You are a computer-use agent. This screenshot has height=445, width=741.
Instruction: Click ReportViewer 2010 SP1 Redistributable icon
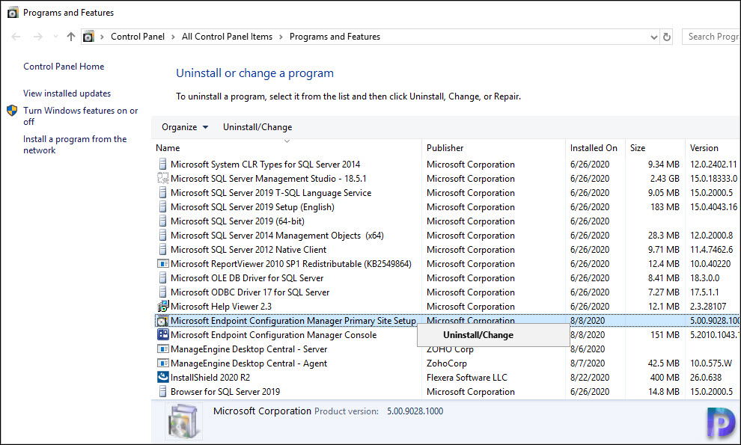(162, 263)
